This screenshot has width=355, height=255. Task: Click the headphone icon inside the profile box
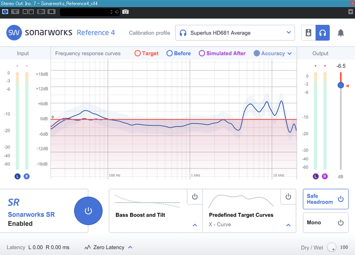pos(183,33)
